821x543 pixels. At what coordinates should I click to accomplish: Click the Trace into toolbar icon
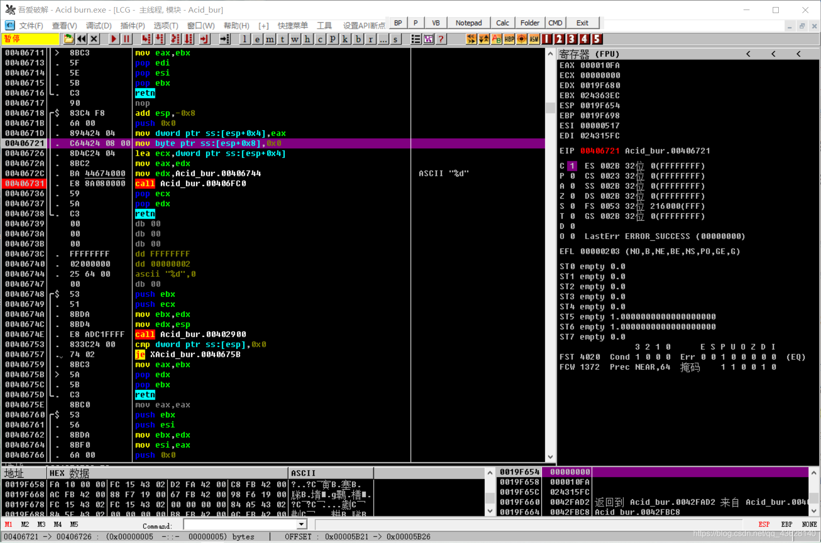pyautogui.click(x=176, y=39)
